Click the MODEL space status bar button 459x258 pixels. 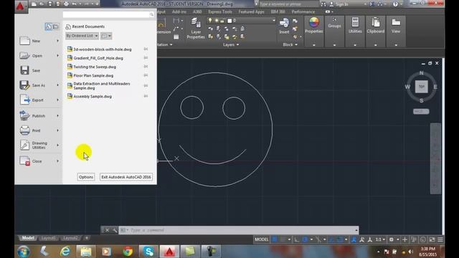pyautogui.click(x=261, y=239)
